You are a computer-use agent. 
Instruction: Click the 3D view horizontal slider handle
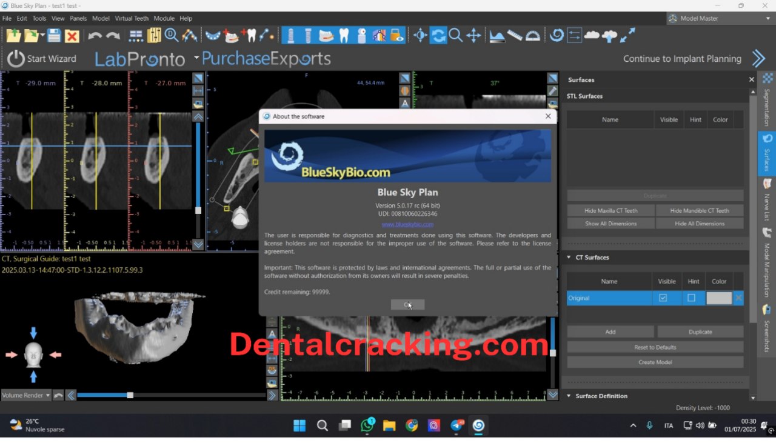pos(130,395)
